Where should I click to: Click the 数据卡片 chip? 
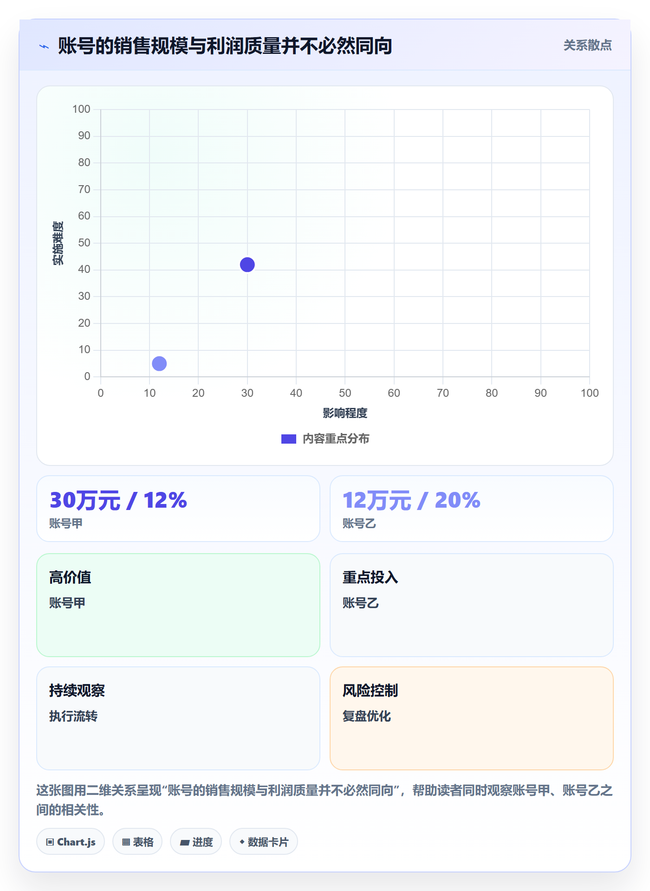coord(264,842)
